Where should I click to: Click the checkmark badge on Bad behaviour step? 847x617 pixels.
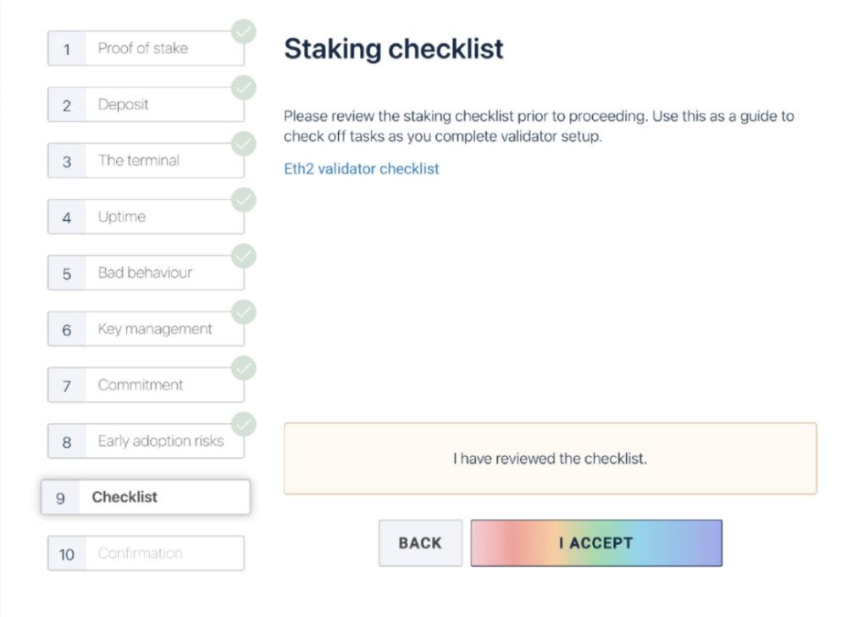click(244, 256)
